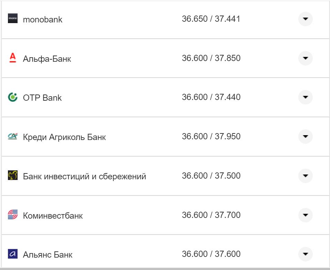This screenshot has height=270, width=330.
Task: Click the Альянс Банк blue logo
Action: 13,253
